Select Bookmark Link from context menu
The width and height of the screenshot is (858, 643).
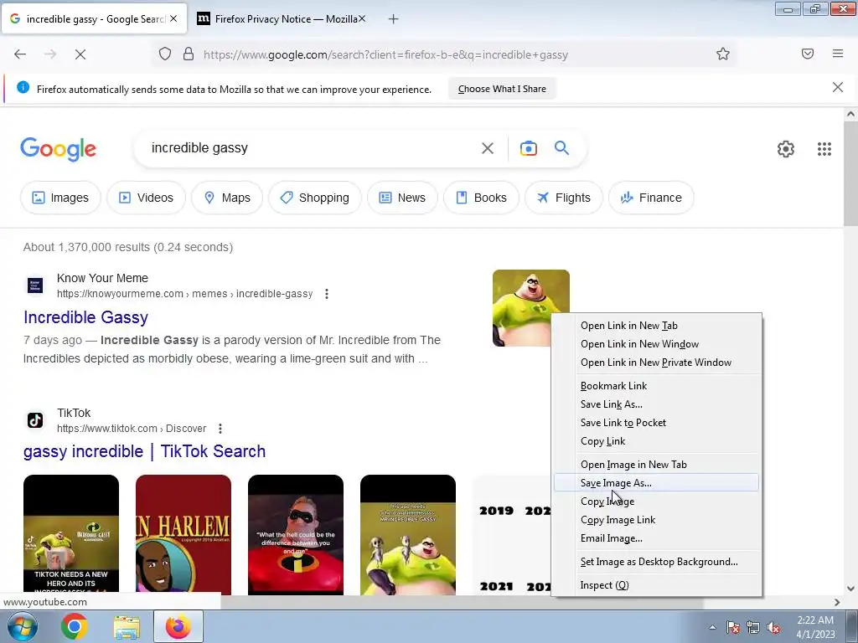656,386
